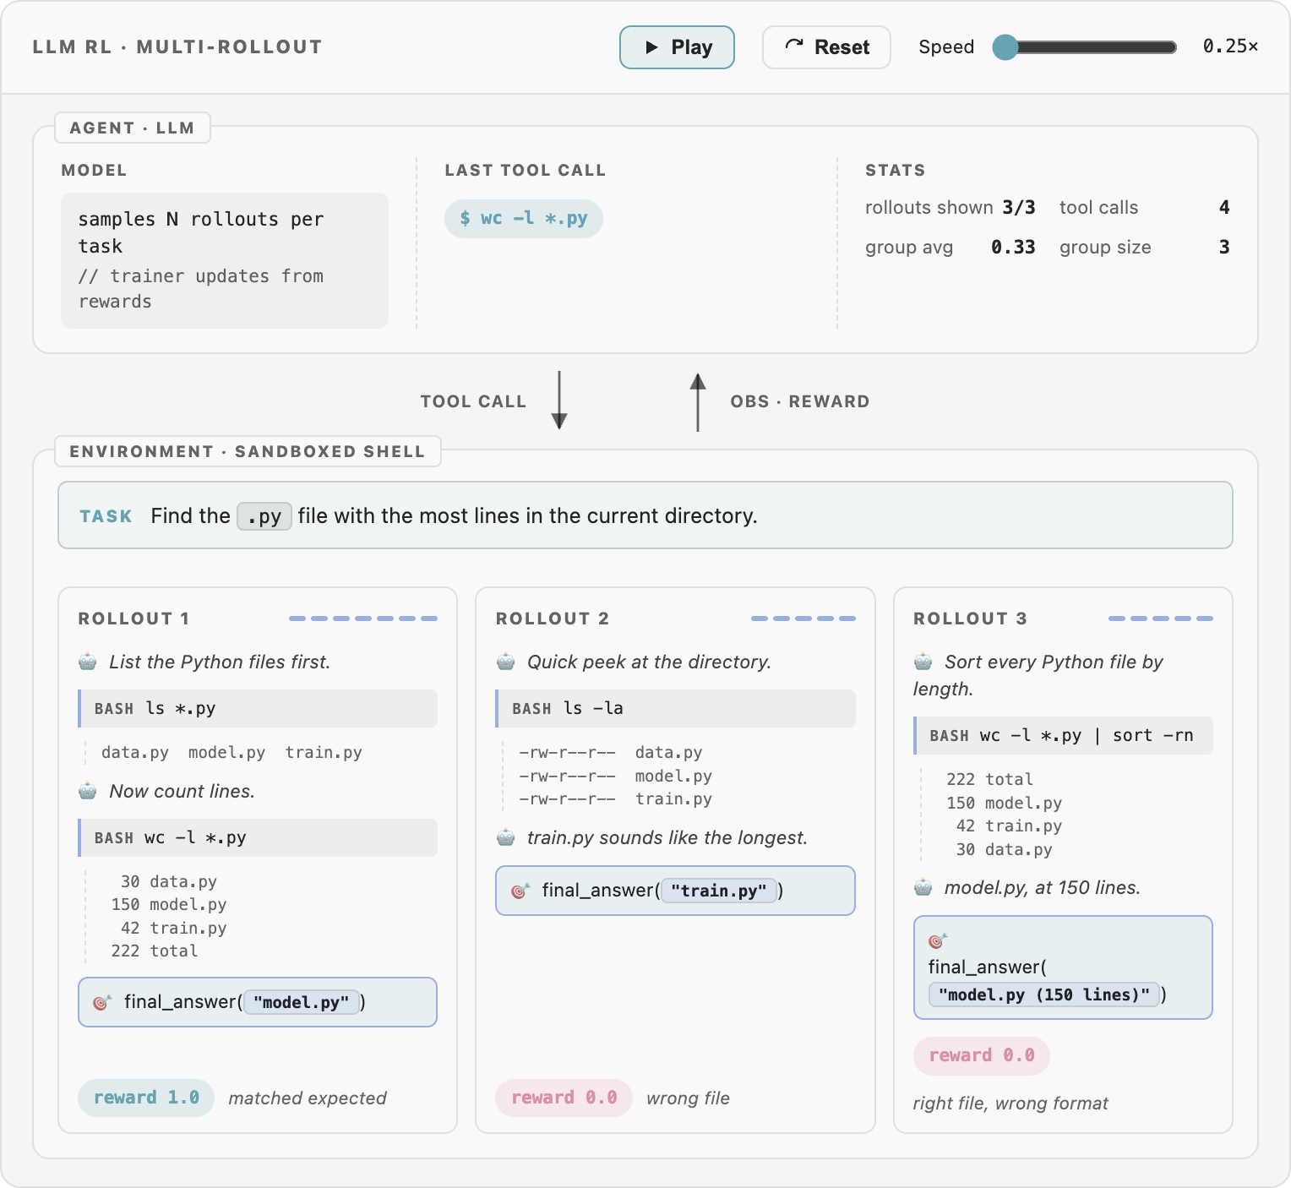Click the 'wc -l *.py | sort -rn' command block
The width and height of the screenshot is (1291, 1188).
click(x=1063, y=735)
